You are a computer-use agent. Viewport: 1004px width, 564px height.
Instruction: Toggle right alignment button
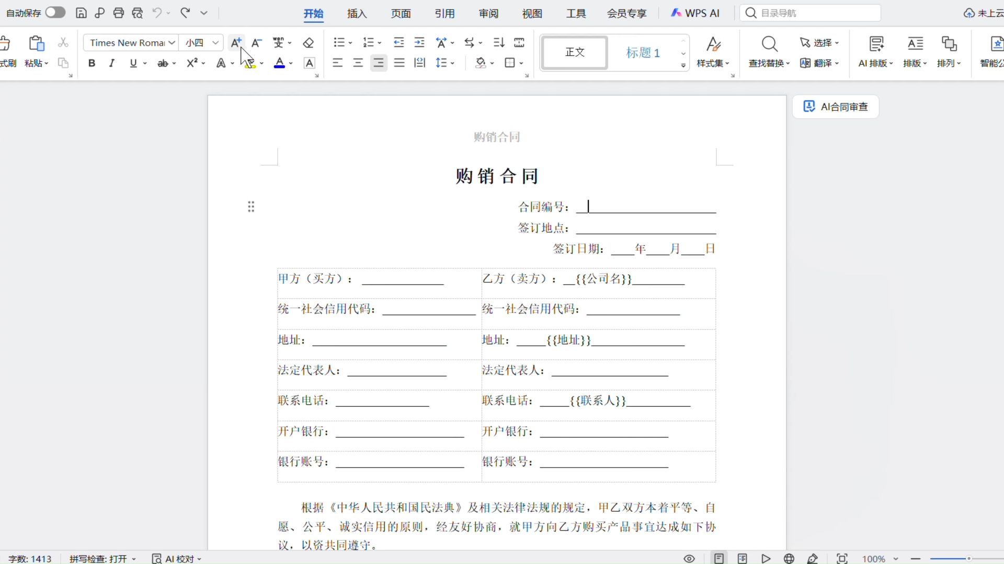pyautogui.click(x=379, y=63)
